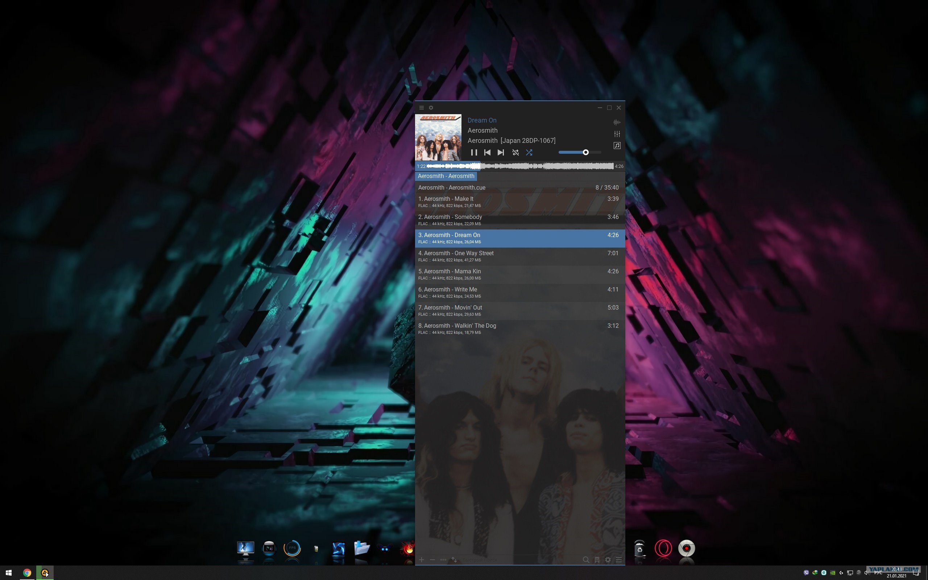Select the 'Aerosmith - Aerosmith' playlist tab

(446, 176)
